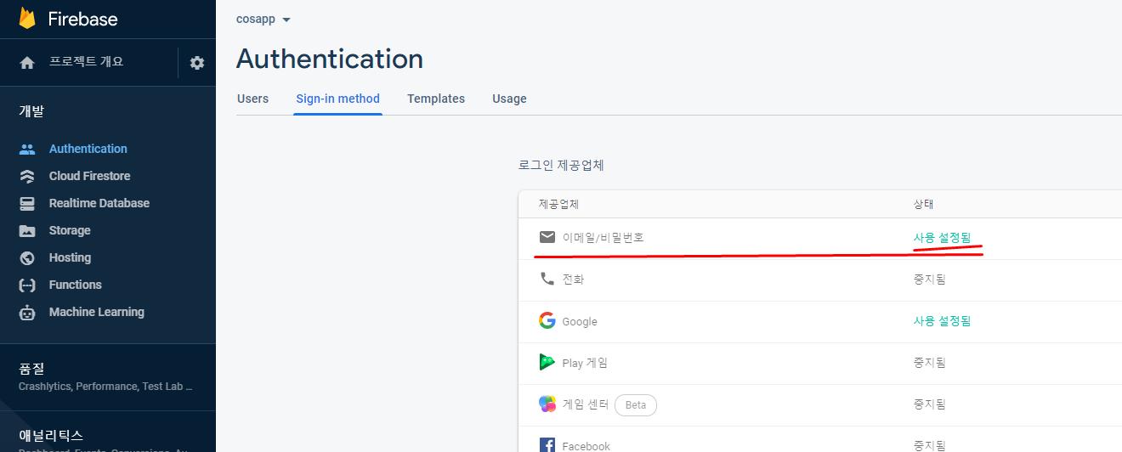Click the Facebook logo icon
The height and width of the screenshot is (452, 1122).
point(547,445)
